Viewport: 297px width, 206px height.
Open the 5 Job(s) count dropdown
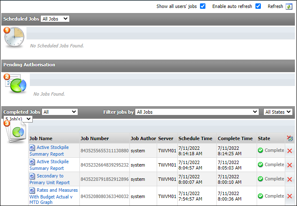click(x=18, y=119)
